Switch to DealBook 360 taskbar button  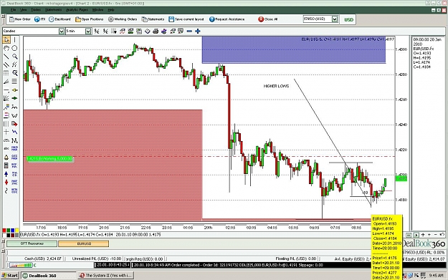tap(49, 276)
